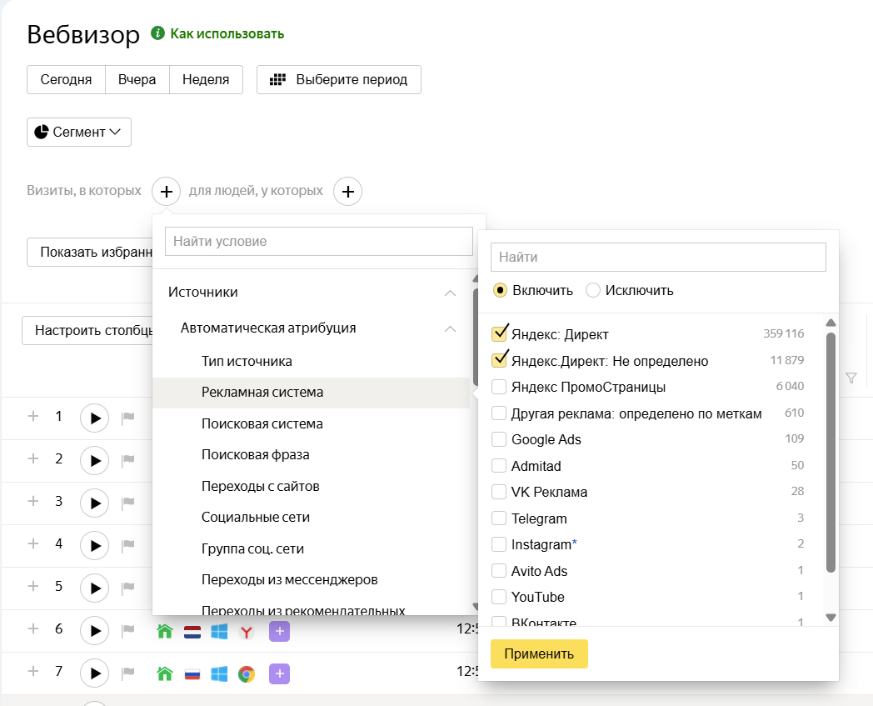This screenshot has height=706, width=873.
Task: Click the Применить button
Action: pyautogui.click(x=539, y=653)
